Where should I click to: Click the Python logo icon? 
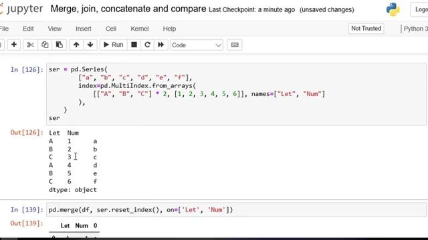393,9
